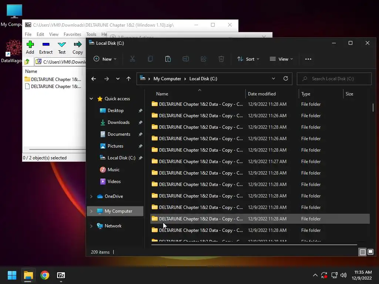Click the file list horizontal scrollbar

(x=254, y=245)
